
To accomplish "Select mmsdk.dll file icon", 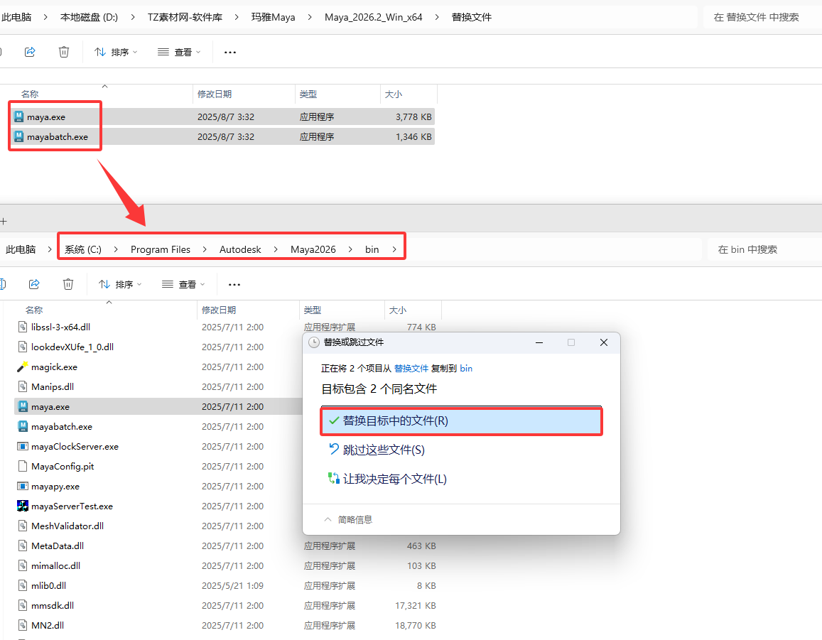I will [x=23, y=605].
